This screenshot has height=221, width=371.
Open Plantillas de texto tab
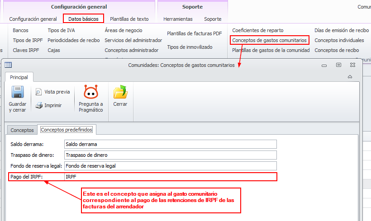click(129, 19)
